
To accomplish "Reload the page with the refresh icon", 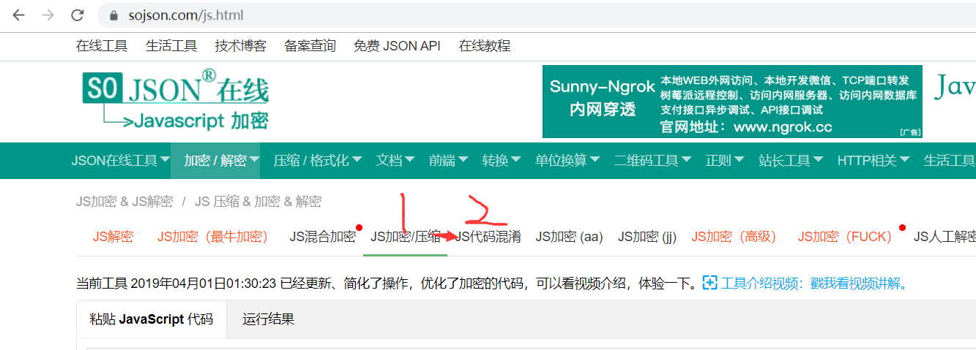I will click(77, 15).
